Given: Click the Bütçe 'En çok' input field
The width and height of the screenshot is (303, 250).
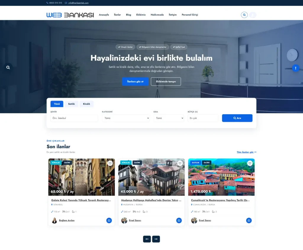Looking at the screenshot, I should point(203,118).
